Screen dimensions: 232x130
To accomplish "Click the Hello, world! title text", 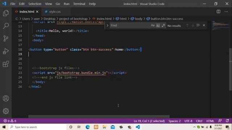I will [x=61, y=31].
